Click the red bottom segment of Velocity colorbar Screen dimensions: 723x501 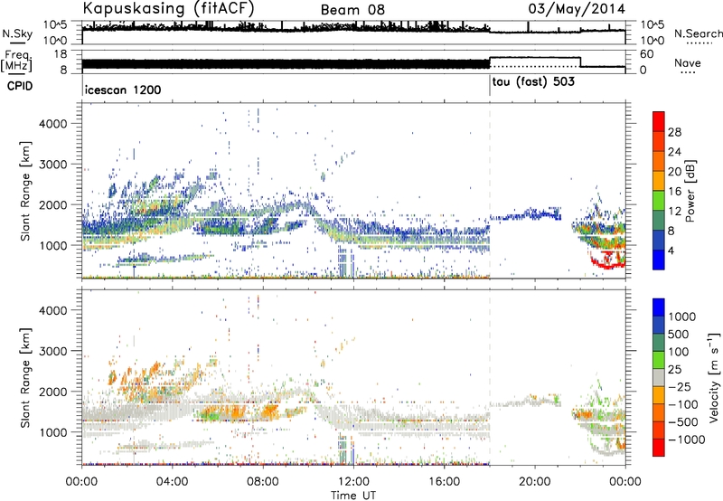(x=659, y=448)
